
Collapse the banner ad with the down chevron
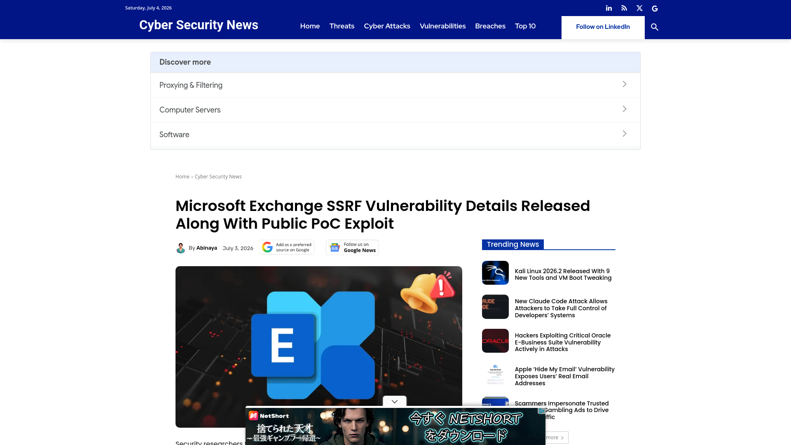click(395, 401)
